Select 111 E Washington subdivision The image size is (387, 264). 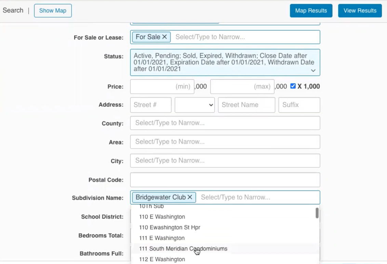[x=162, y=238]
